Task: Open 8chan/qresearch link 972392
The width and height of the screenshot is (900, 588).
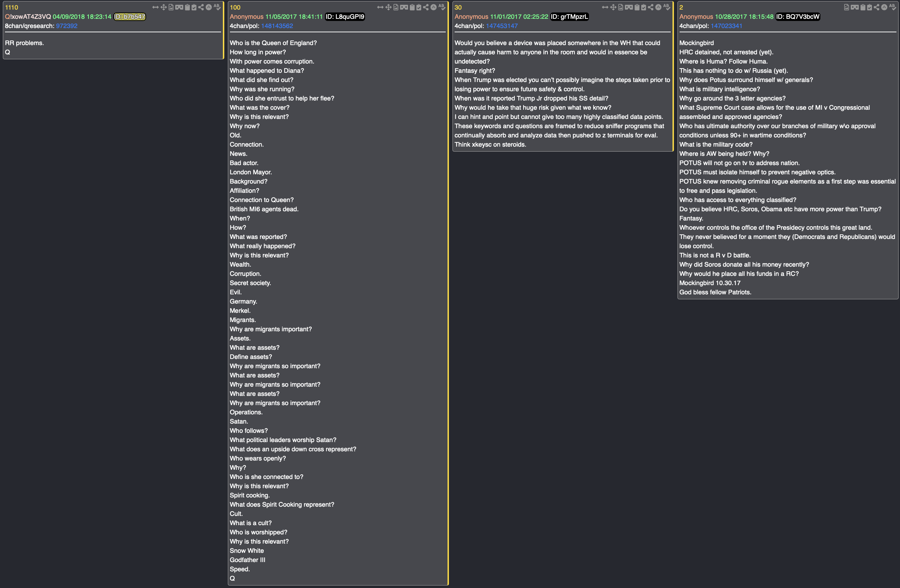Action: (x=66, y=26)
